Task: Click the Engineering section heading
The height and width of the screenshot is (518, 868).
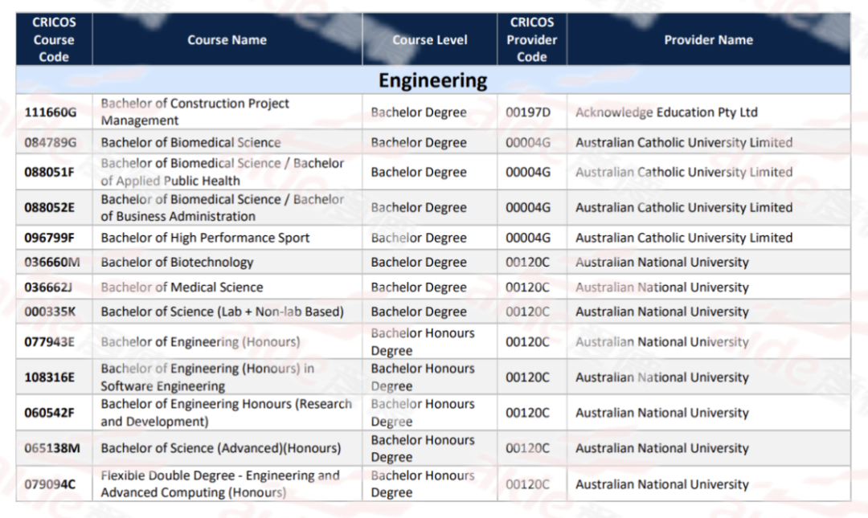Action: point(433,80)
